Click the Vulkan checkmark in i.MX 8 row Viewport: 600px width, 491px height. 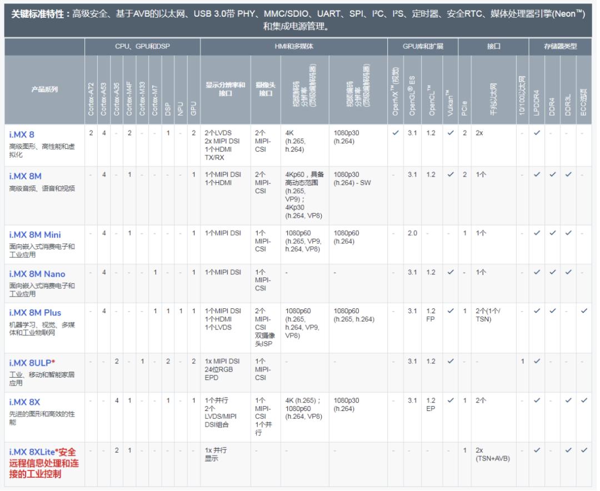tap(451, 133)
